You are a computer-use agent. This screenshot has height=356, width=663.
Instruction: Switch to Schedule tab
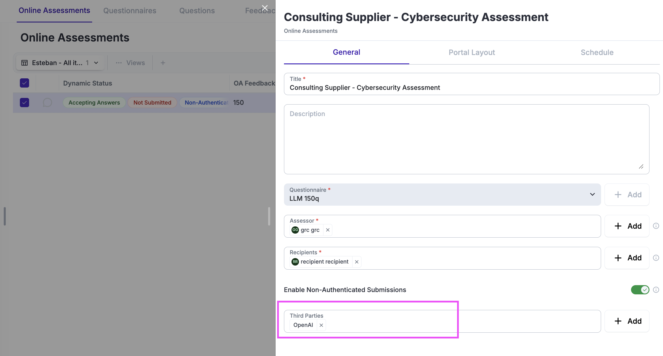[597, 52]
